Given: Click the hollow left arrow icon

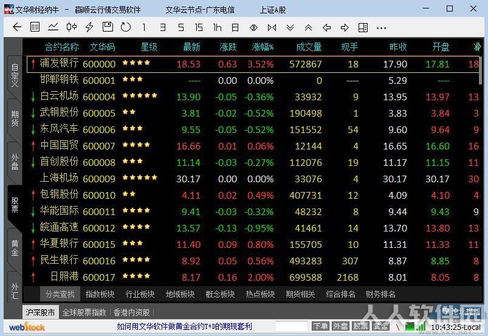Looking at the screenshot, I should tap(326, 27).
